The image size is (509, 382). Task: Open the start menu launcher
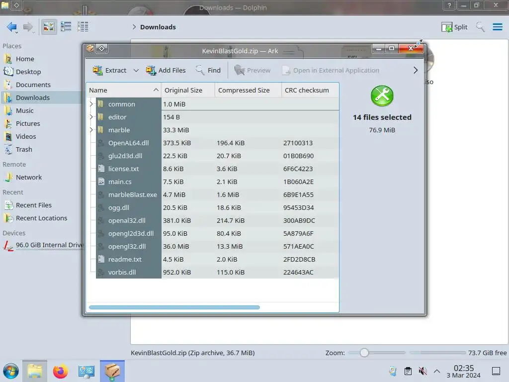(x=11, y=371)
